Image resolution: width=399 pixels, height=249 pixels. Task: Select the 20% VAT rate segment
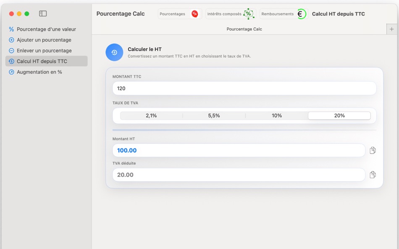[x=339, y=115]
